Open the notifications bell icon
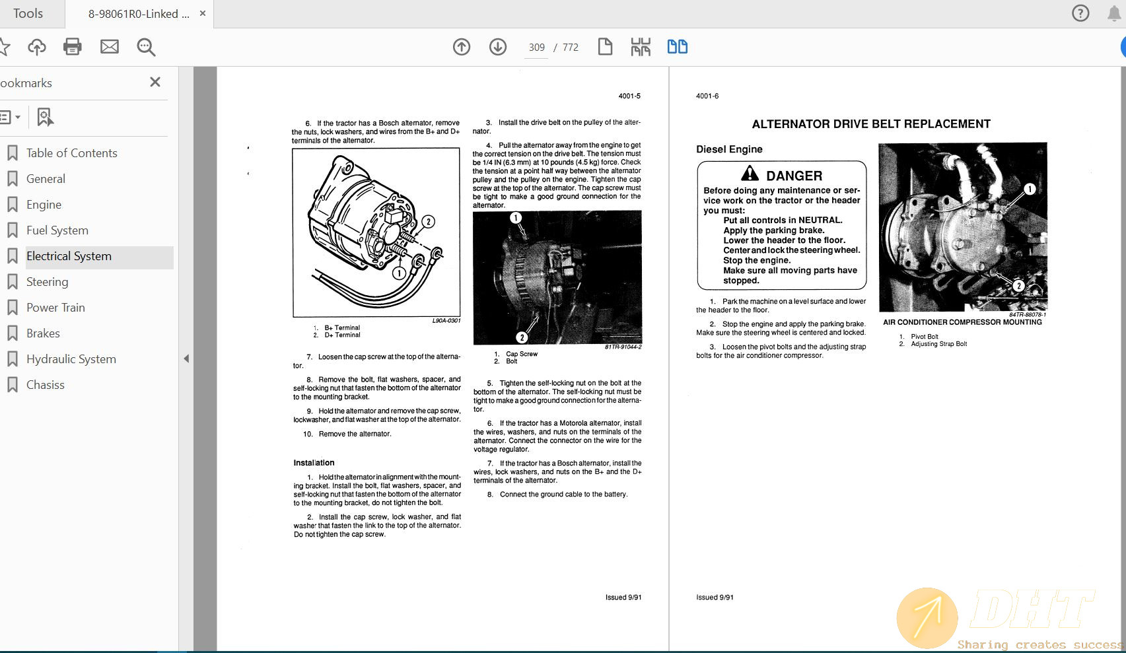Image resolution: width=1126 pixels, height=653 pixels. click(1114, 13)
